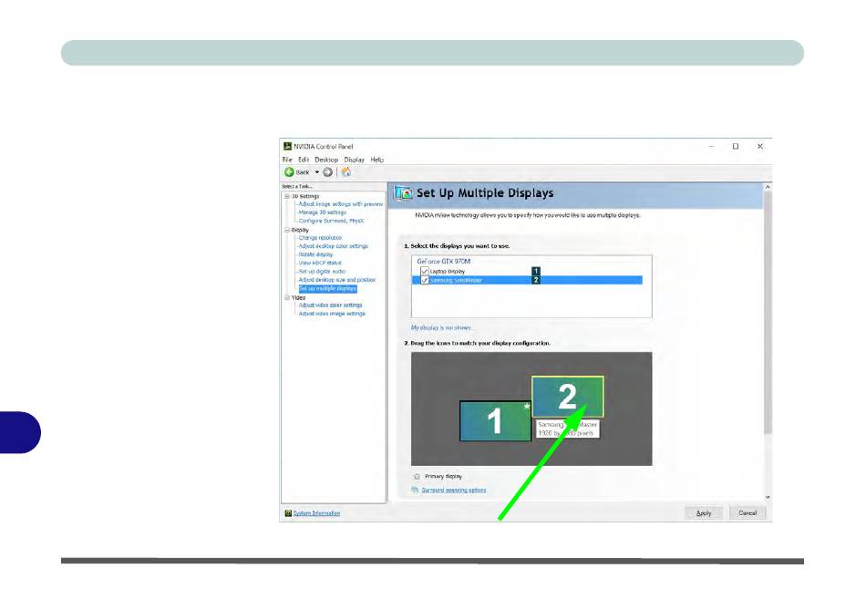
Task: Open Set up digital audio
Action: pyautogui.click(x=322, y=272)
